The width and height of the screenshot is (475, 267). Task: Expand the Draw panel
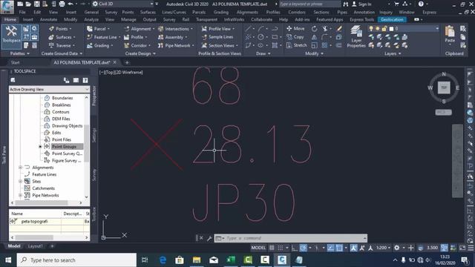263,53
